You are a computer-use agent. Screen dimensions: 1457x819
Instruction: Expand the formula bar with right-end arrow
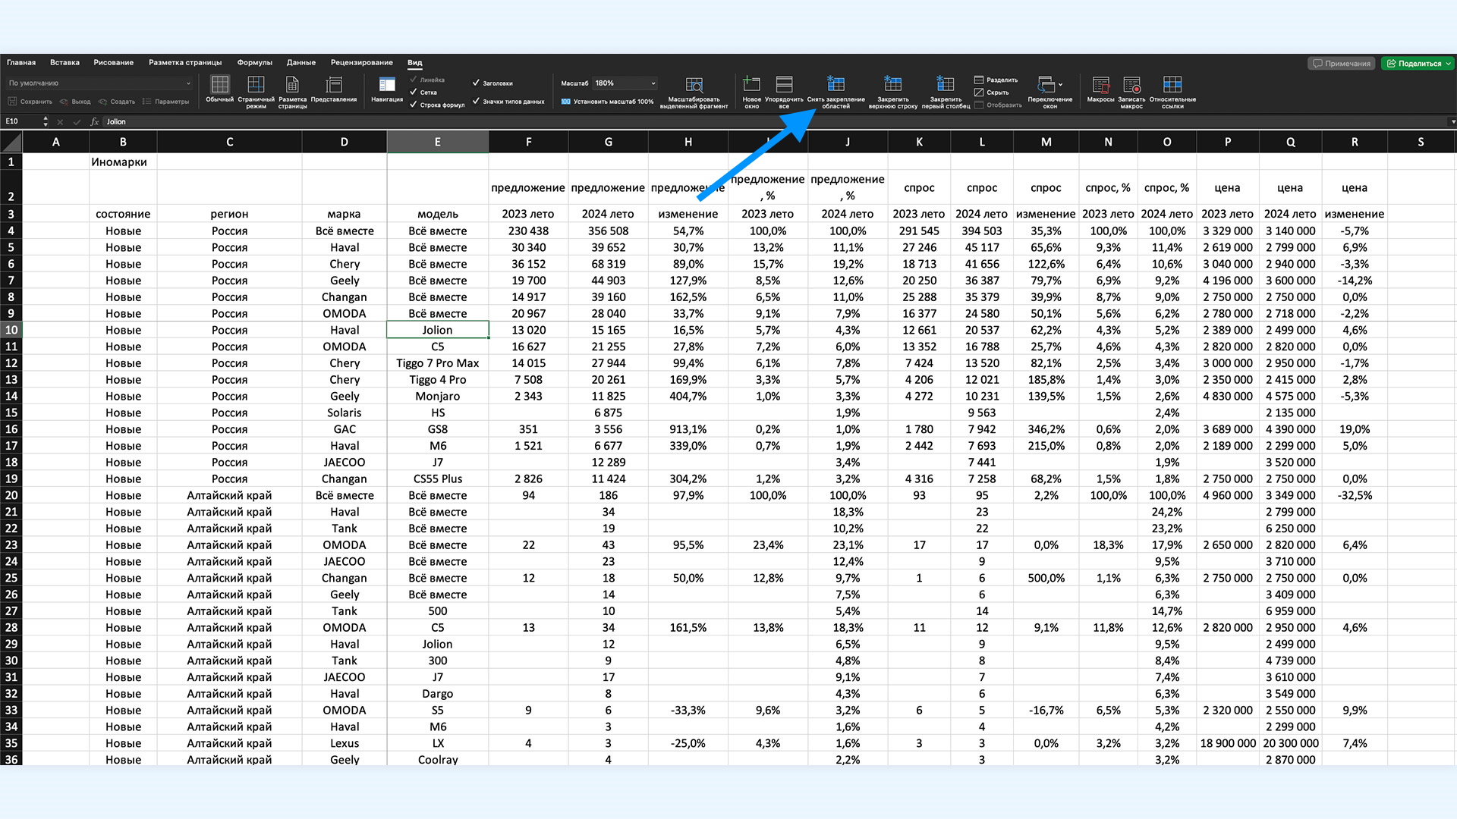tap(1452, 121)
